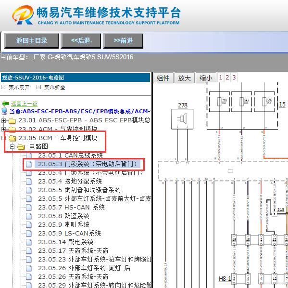288x288 pixels.
Task: Go forward with the >>前进 button
Action: click(123, 41)
